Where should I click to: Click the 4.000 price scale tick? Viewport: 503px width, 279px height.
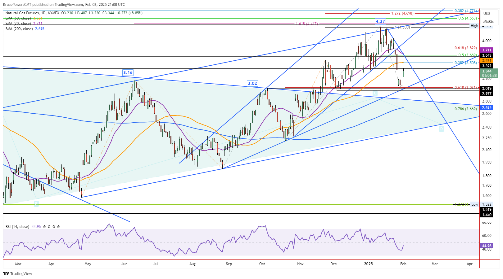pos(487,41)
